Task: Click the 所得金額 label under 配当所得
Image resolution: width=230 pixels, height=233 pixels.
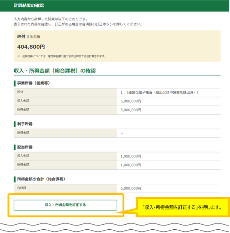Action: [x=23, y=164]
